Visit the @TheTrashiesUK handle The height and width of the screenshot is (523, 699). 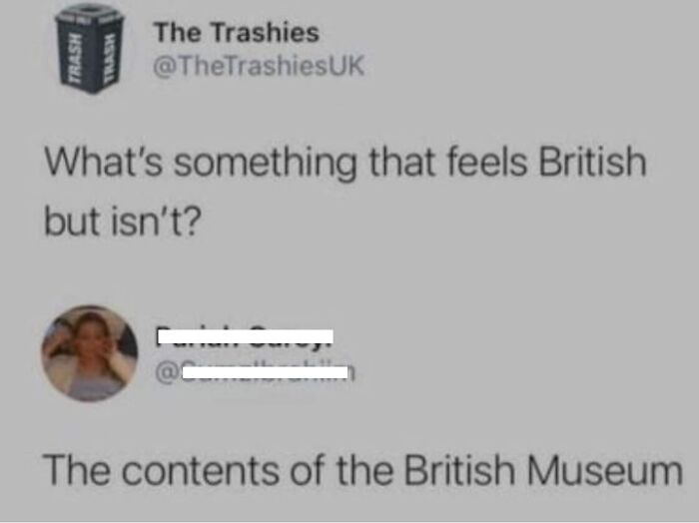259,66
